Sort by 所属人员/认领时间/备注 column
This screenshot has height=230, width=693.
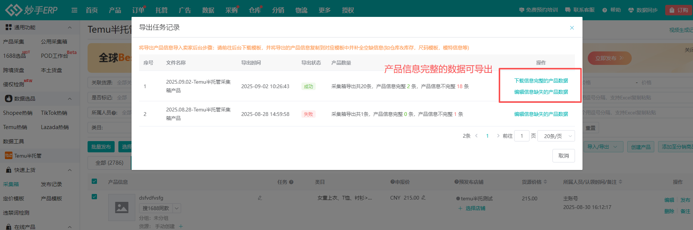pos(620,182)
